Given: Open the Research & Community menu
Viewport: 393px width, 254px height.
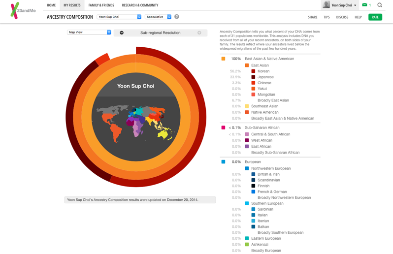Looking at the screenshot, I should 140,5.
